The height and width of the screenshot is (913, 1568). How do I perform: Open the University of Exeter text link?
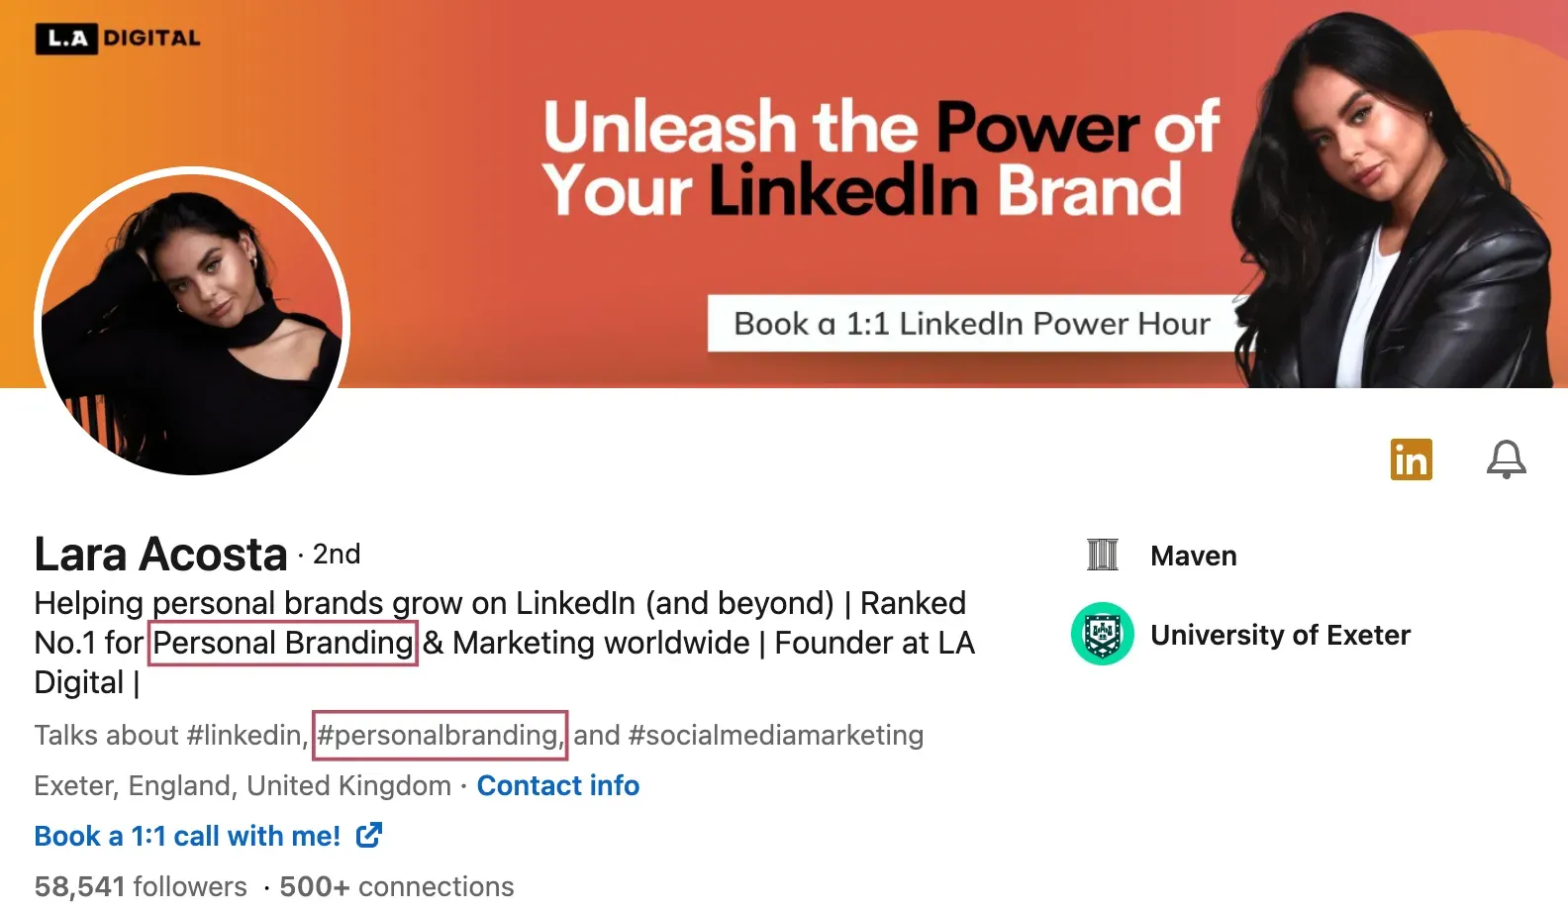(x=1280, y=635)
